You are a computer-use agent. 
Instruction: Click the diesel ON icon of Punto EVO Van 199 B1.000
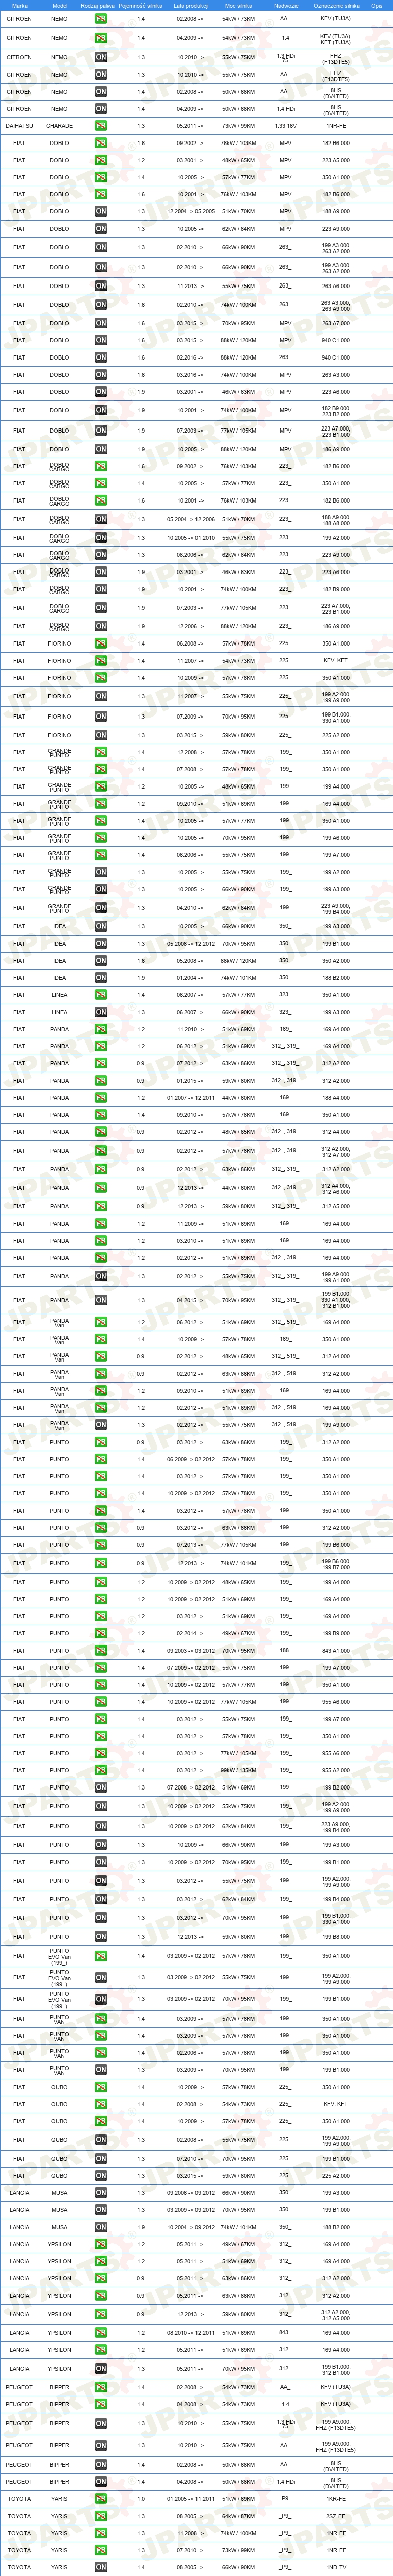(x=101, y=1999)
